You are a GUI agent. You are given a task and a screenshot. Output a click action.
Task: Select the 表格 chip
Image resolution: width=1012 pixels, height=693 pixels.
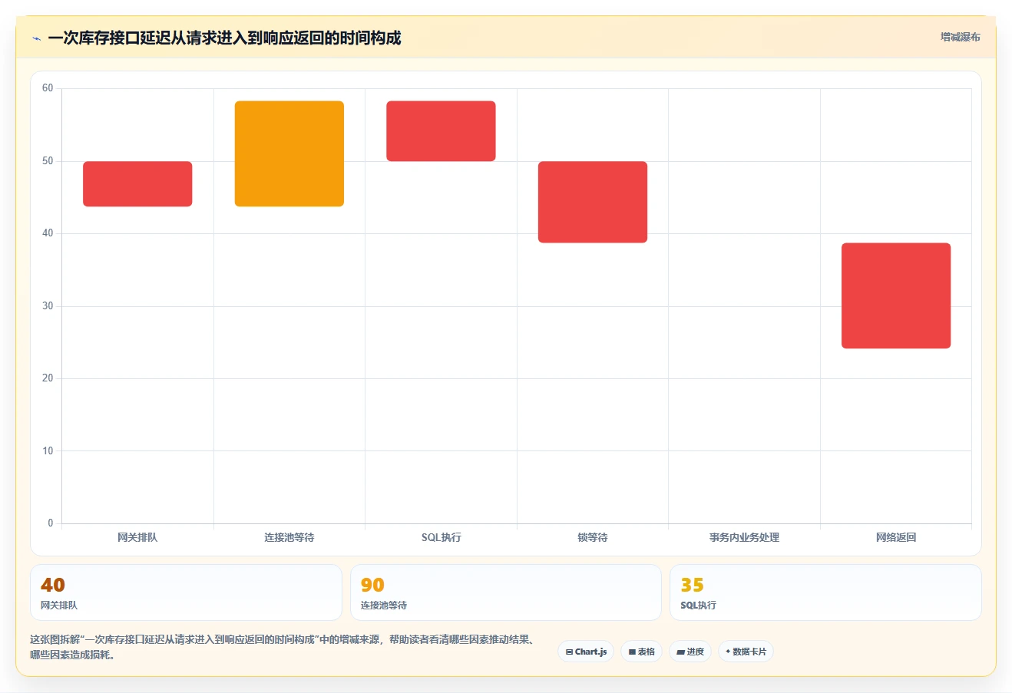tap(642, 652)
